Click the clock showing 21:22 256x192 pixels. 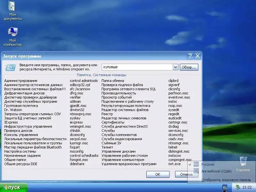[247, 187]
